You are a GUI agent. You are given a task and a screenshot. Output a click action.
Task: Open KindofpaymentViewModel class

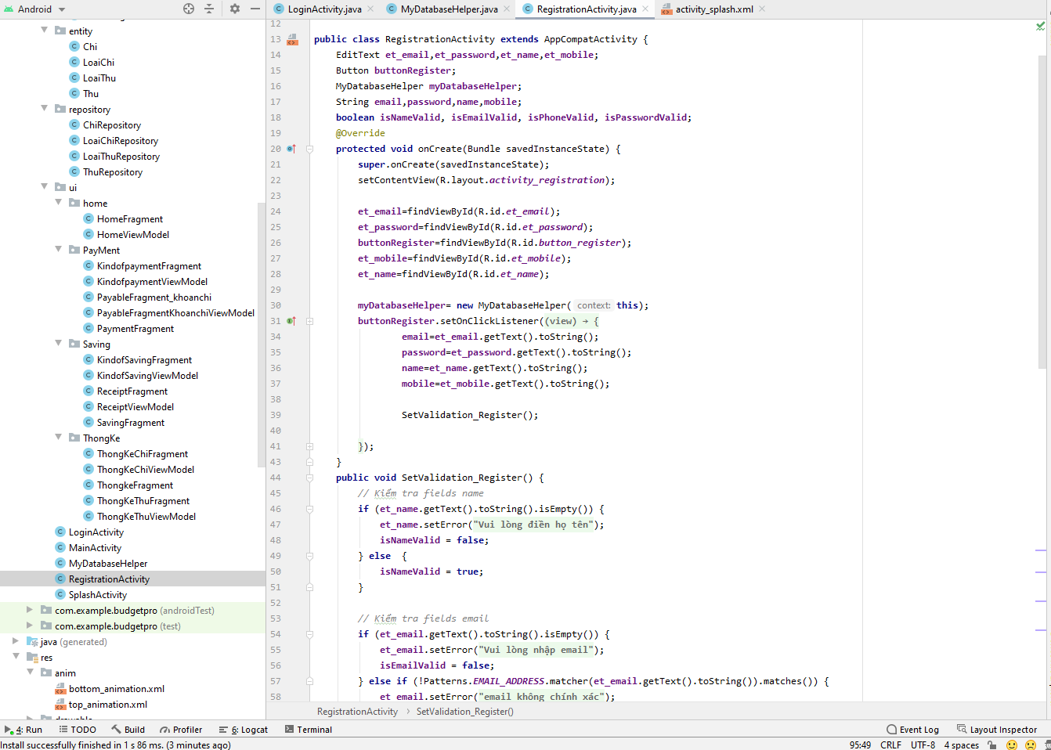coord(152,282)
